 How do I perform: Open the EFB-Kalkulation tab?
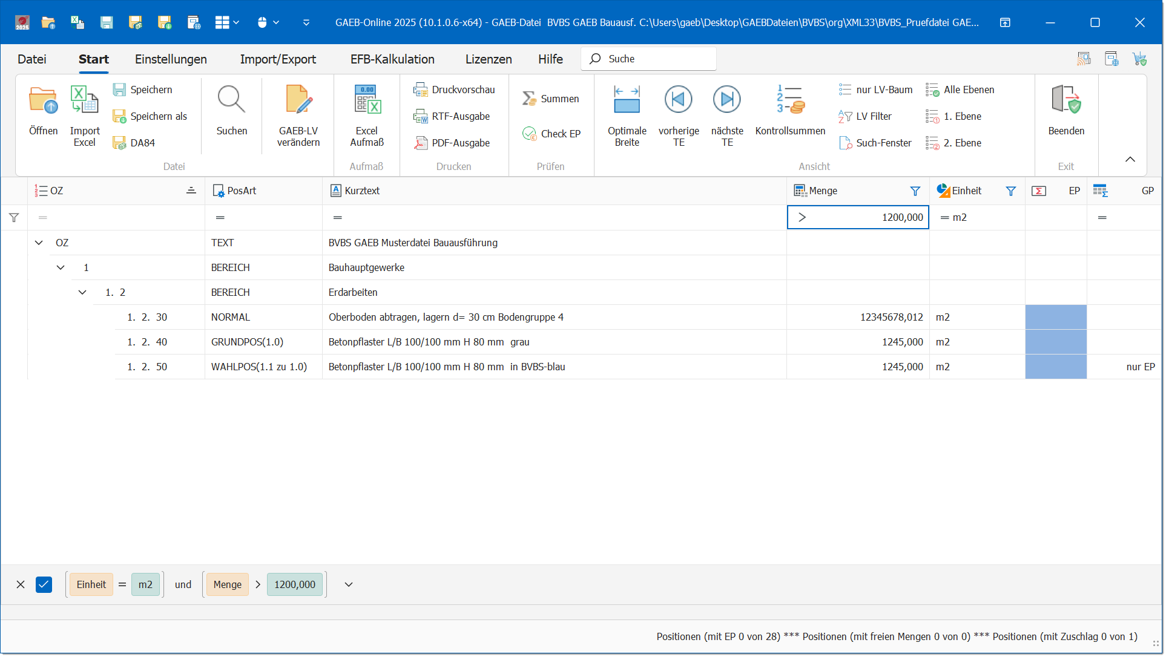392,59
